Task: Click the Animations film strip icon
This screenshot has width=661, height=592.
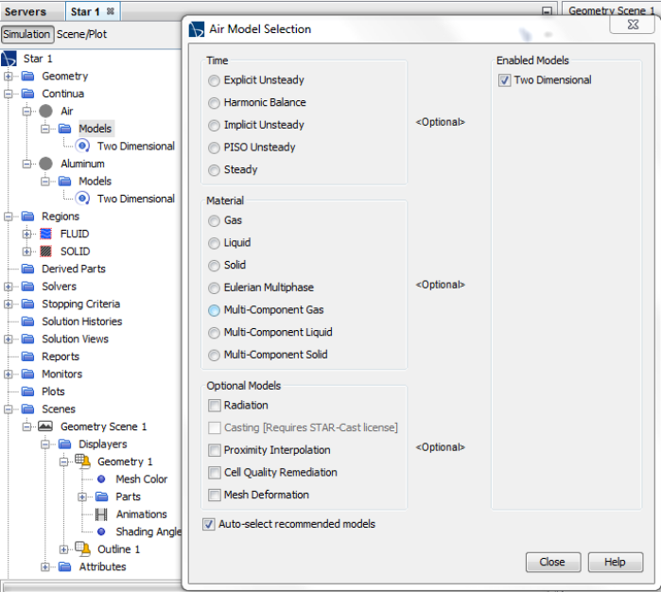Action: point(101,514)
